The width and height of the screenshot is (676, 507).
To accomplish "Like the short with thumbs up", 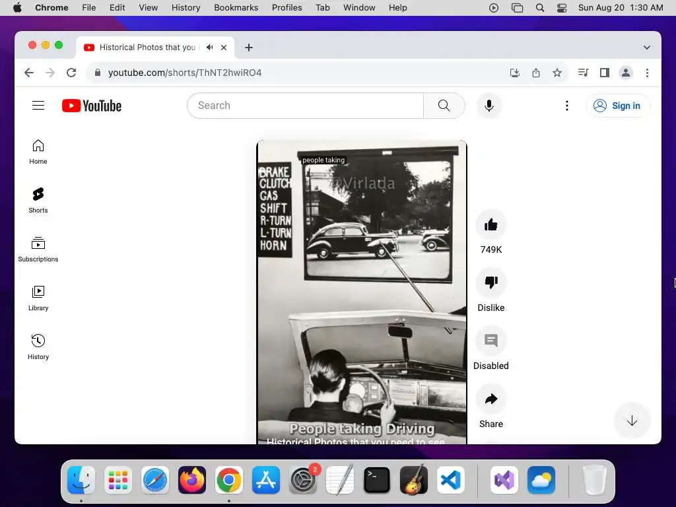I will [x=490, y=224].
